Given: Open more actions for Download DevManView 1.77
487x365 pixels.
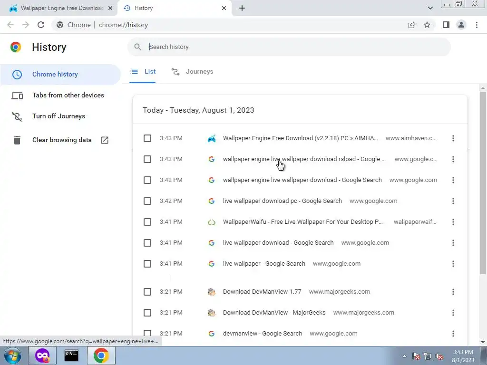Looking at the screenshot, I should point(453,292).
